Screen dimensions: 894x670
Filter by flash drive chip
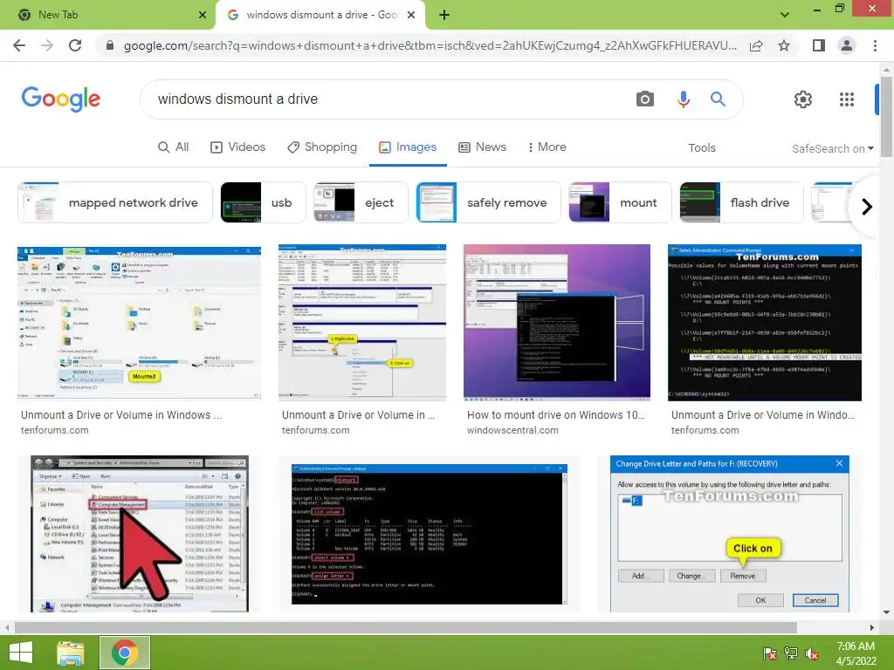741,202
